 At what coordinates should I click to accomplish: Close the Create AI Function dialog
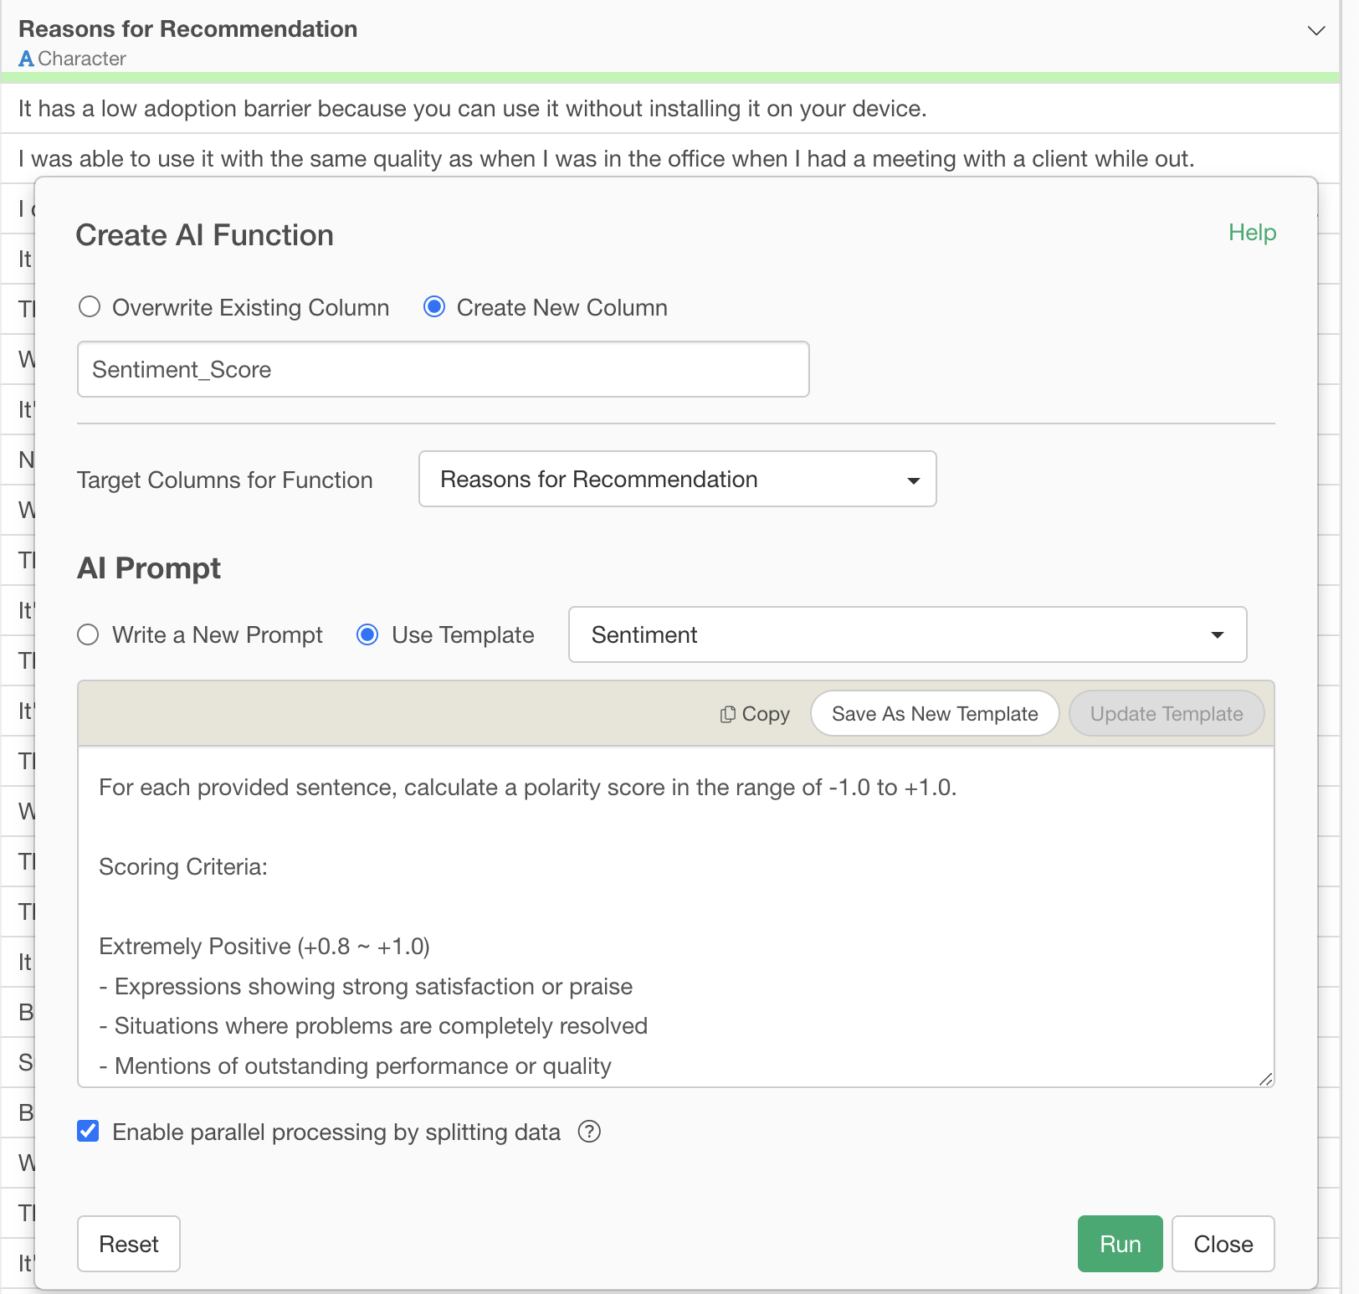pos(1223,1244)
